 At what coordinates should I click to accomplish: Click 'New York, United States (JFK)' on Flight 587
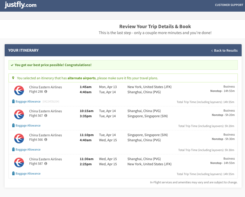coord(149,164)
